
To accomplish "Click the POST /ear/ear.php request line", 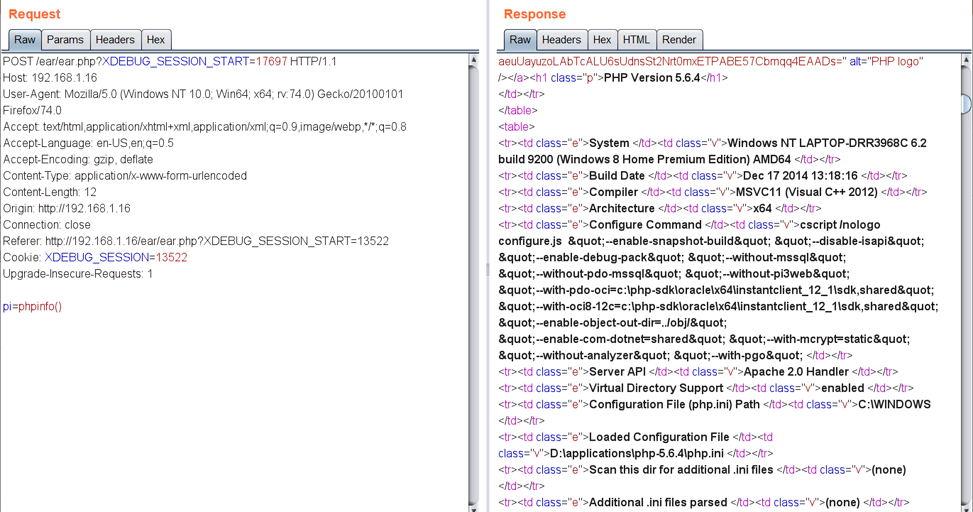I will click(x=170, y=61).
